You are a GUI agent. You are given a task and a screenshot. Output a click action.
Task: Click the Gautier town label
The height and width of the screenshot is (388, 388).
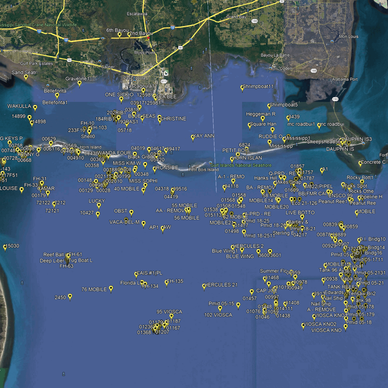coord(108,67)
